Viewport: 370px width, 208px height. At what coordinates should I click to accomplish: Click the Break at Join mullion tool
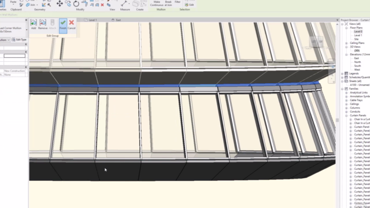[168, 3]
